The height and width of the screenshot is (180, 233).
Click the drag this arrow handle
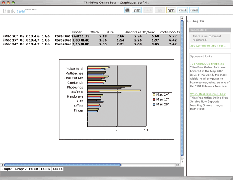[x=189, y=21]
